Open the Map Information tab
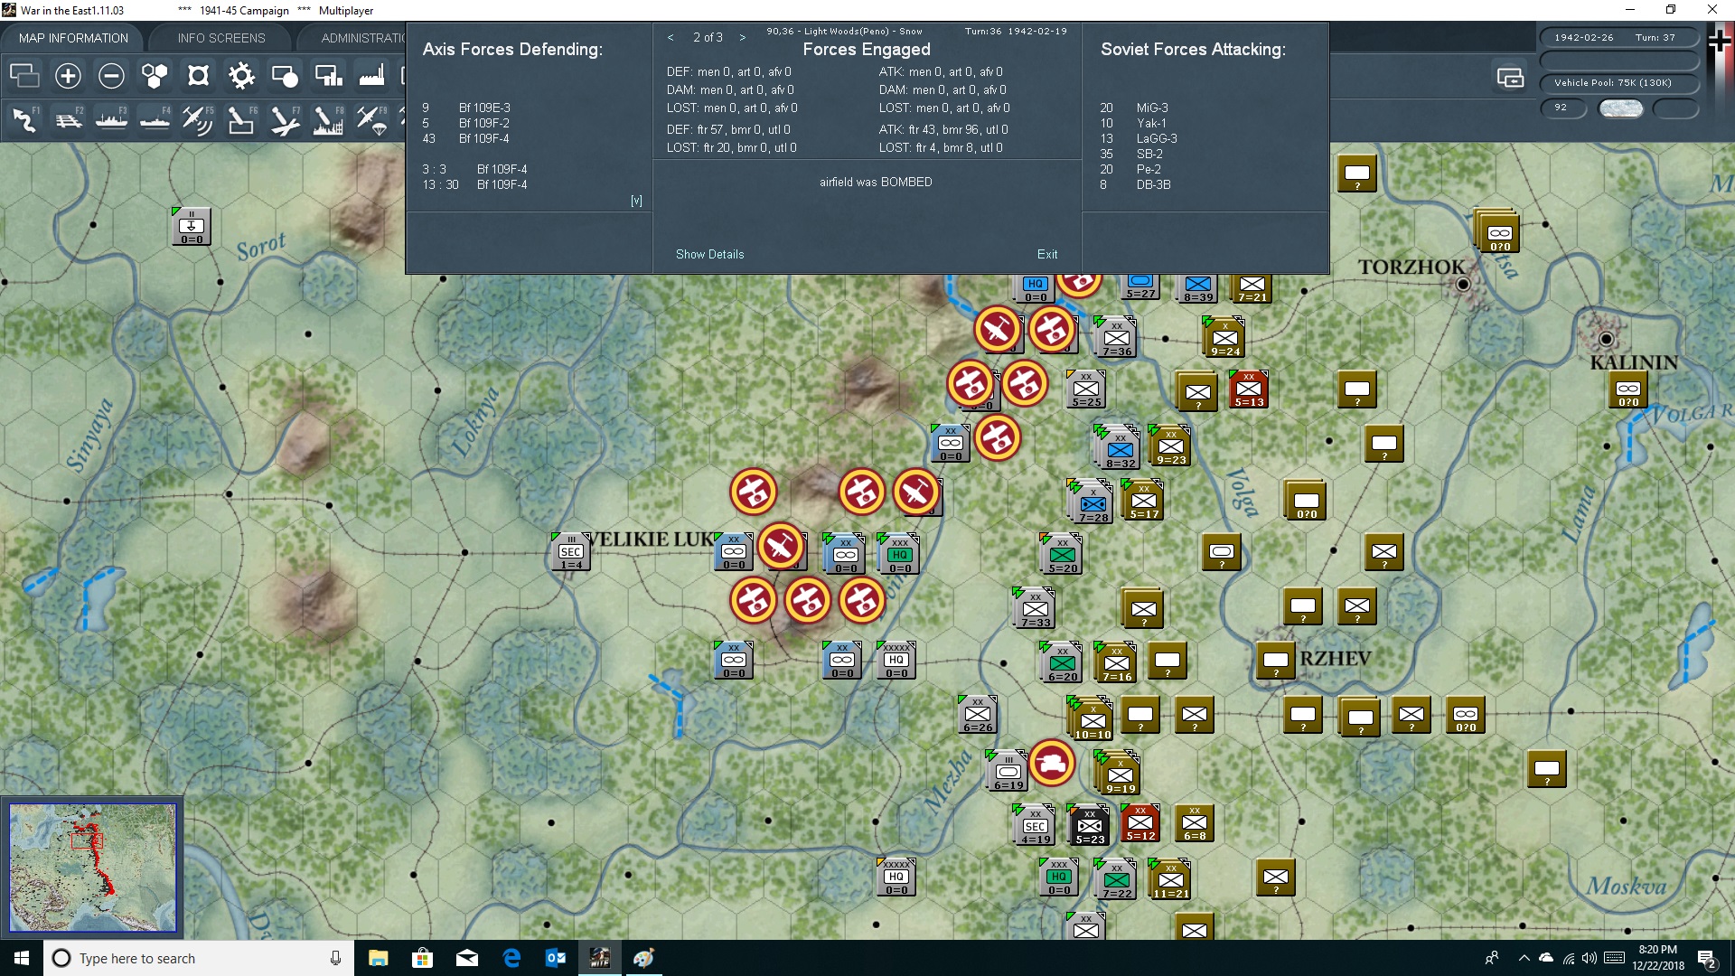 (x=73, y=38)
